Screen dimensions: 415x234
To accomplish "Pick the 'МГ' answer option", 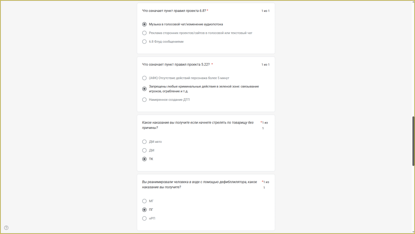I will [144, 201].
